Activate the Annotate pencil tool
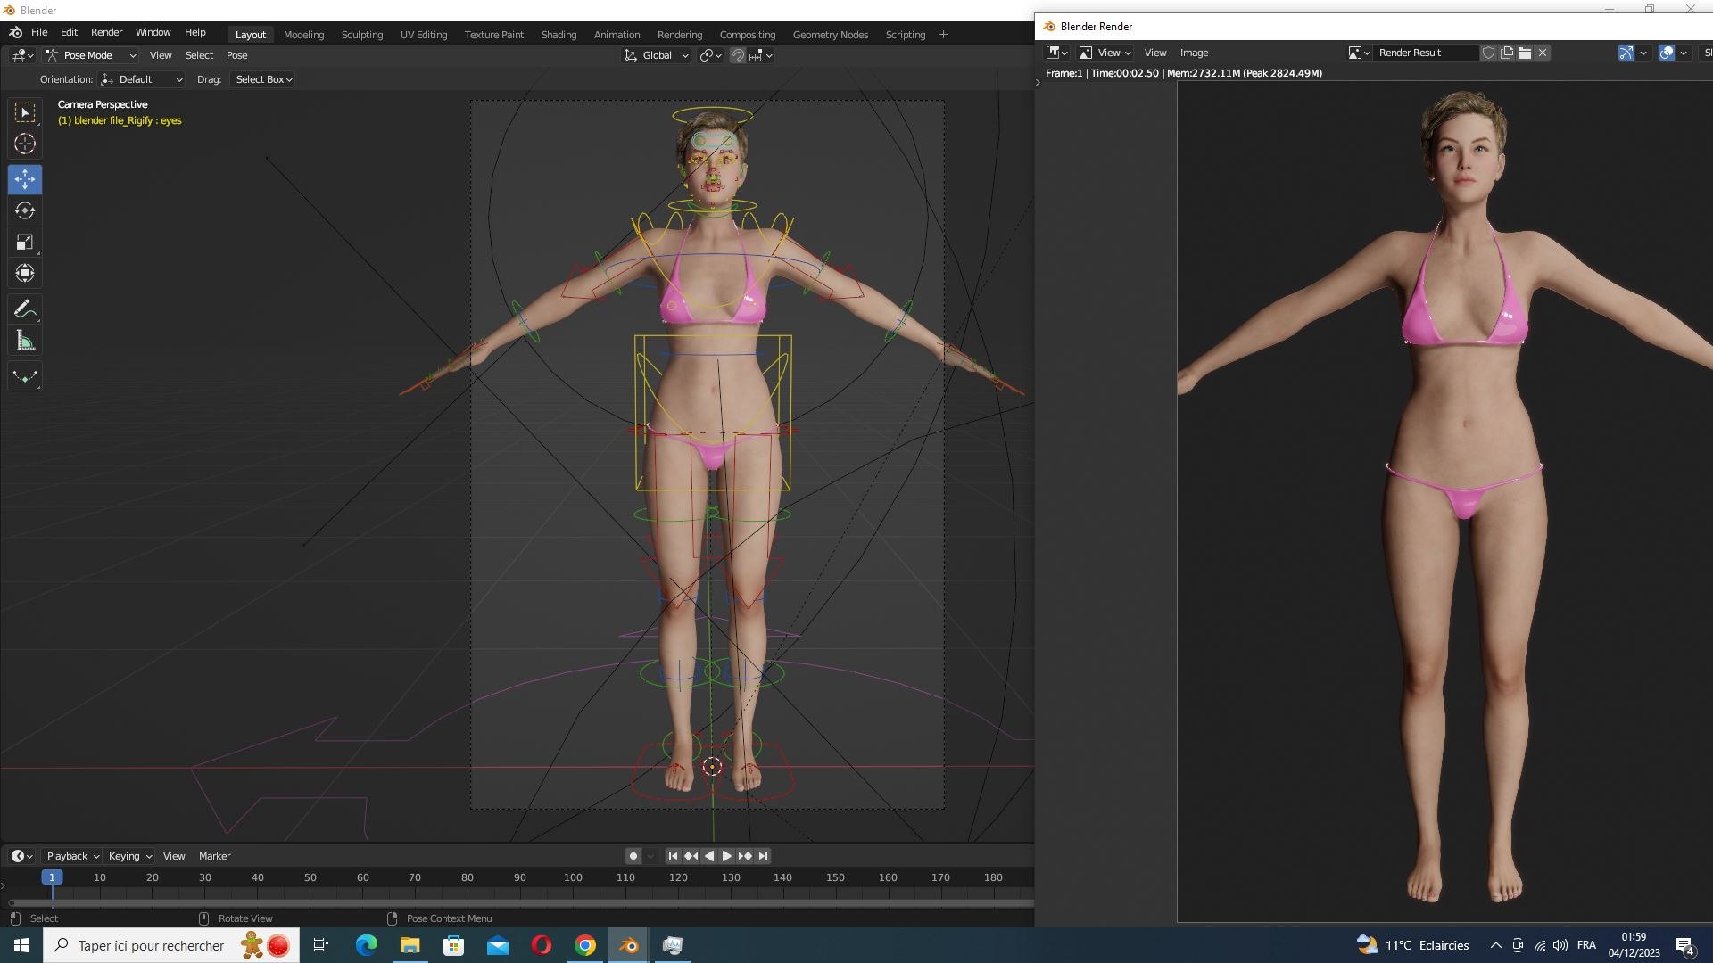This screenshot has width=1713, height=963. coord(25,309)
